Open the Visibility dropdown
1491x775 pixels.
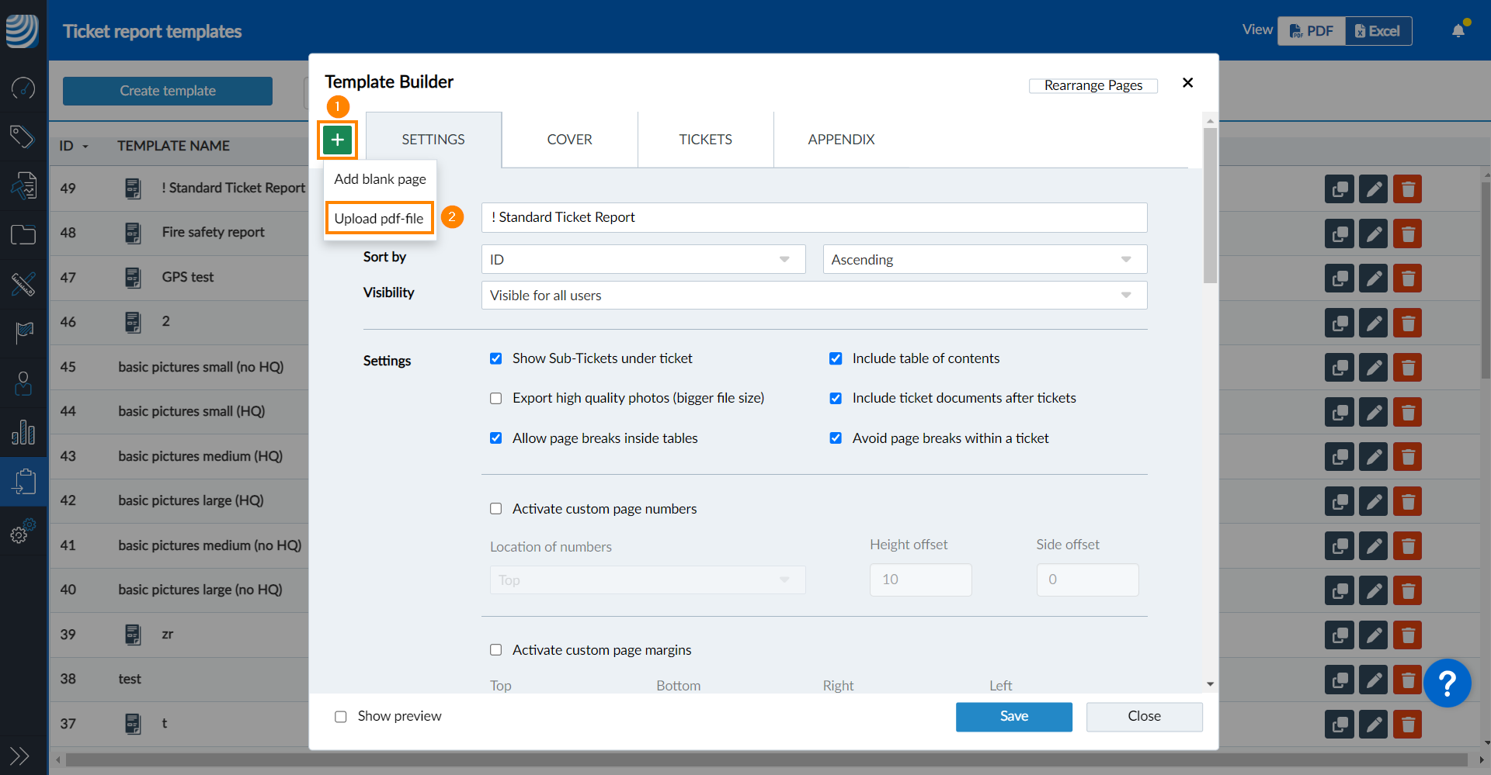tap(814, 295)
